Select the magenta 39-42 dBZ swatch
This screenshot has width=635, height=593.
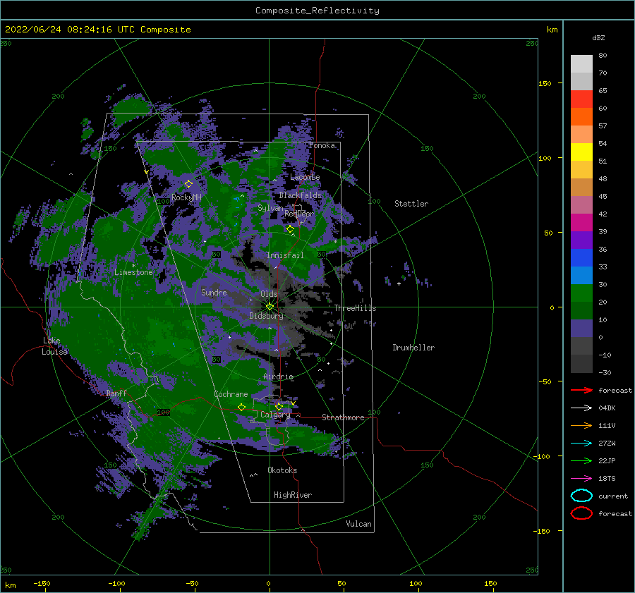pyautogui.click(x=581, y=222)
